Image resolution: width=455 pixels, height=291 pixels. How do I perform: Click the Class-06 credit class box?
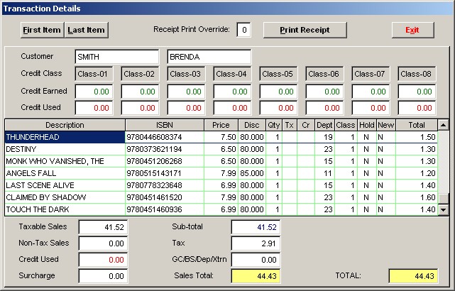[324, 74]
